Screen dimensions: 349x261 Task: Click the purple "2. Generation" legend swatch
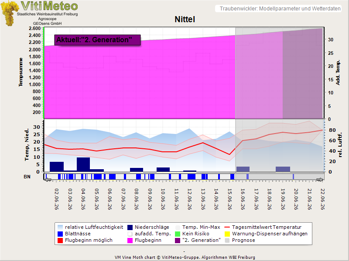point(178,241)
